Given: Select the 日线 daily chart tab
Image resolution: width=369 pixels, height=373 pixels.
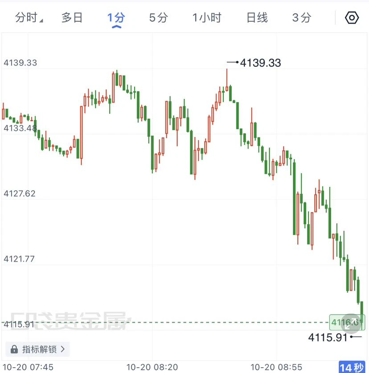Looking at the screenshot, I should tap(257, 18).
